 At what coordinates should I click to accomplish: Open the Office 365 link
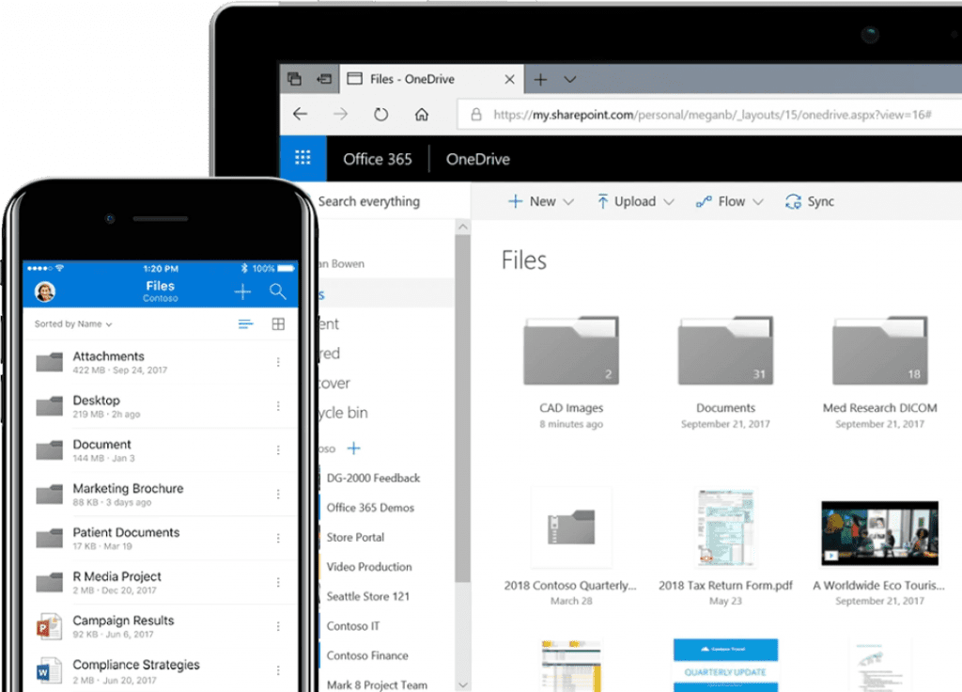coord(378,159)
